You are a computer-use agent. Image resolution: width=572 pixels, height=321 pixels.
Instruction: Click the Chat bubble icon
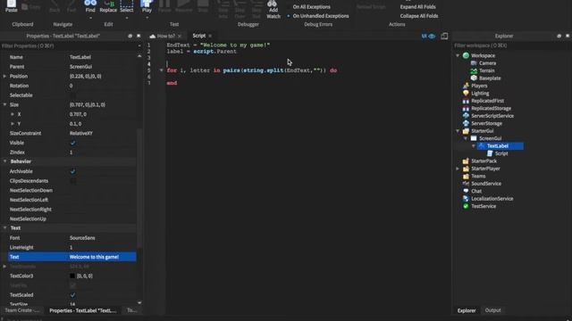click(466, 191)
